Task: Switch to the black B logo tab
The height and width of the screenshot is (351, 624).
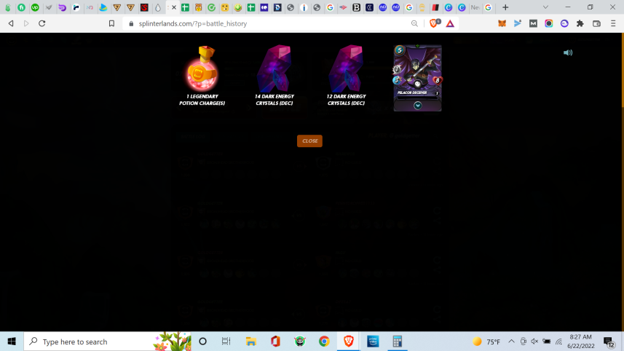Action: (x=357, y=7)
